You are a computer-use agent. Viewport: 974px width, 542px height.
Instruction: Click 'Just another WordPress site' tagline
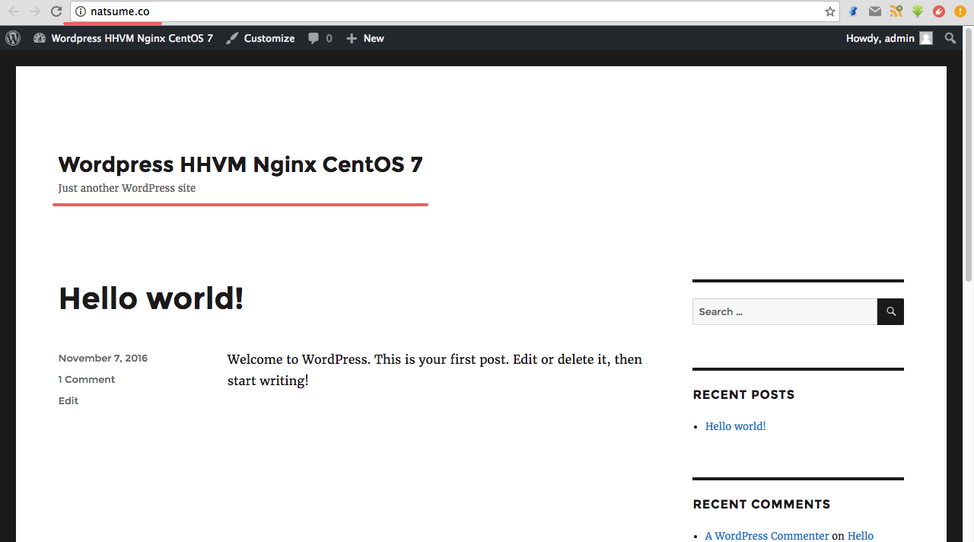pos(127,188)
